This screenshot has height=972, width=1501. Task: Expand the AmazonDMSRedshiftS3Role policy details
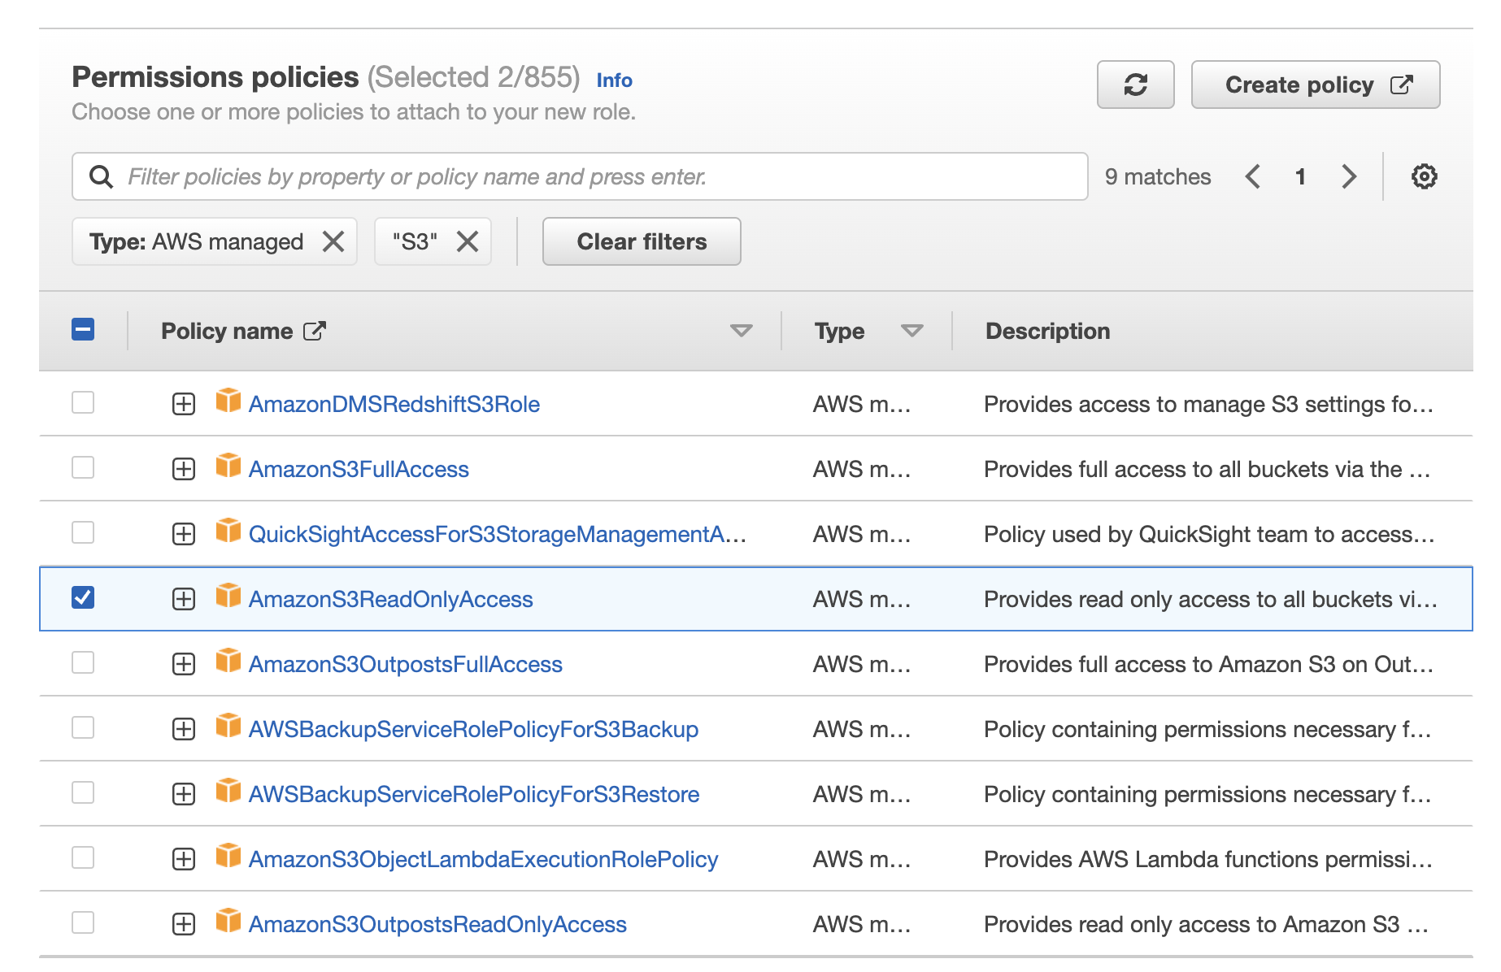pos(184,404)
